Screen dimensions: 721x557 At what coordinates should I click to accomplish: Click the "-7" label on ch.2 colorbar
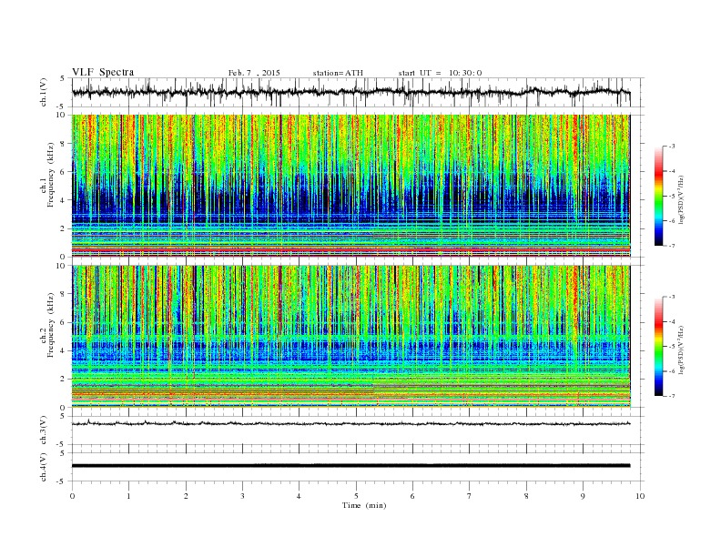pos(672,396)
